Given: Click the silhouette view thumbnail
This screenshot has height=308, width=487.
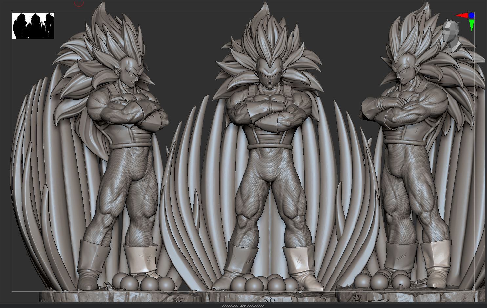Looking at the screenshot, I should pyautogui.click(x=33, y=26).
